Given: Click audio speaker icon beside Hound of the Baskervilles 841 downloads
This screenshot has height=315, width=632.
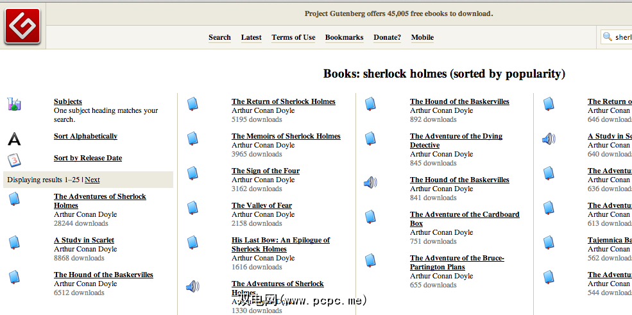Looking at the screenshot, I should point(370,183).
